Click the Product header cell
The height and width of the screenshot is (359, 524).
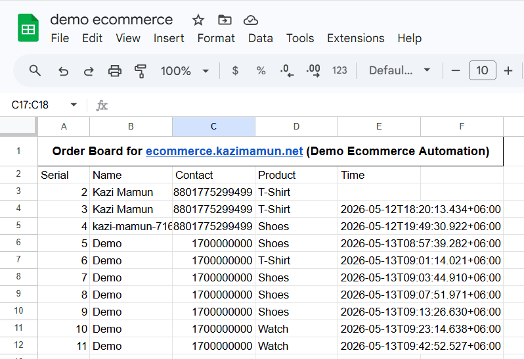(x=296, y=175)
